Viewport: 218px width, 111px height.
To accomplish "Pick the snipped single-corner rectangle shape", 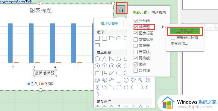I will click(x=112, y=38).
